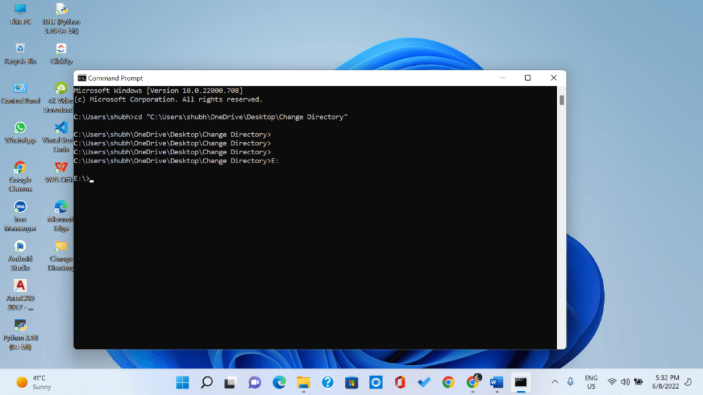Select the WhatsApp desktop icon

pyautogui.click(x=20, y=132)
